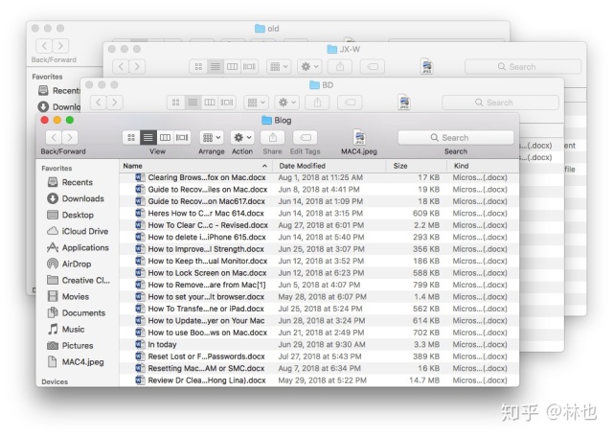Open Arrange dropdown in BD window
The height and width of the screenshot is (437, 613).
[x=256, y=103]
